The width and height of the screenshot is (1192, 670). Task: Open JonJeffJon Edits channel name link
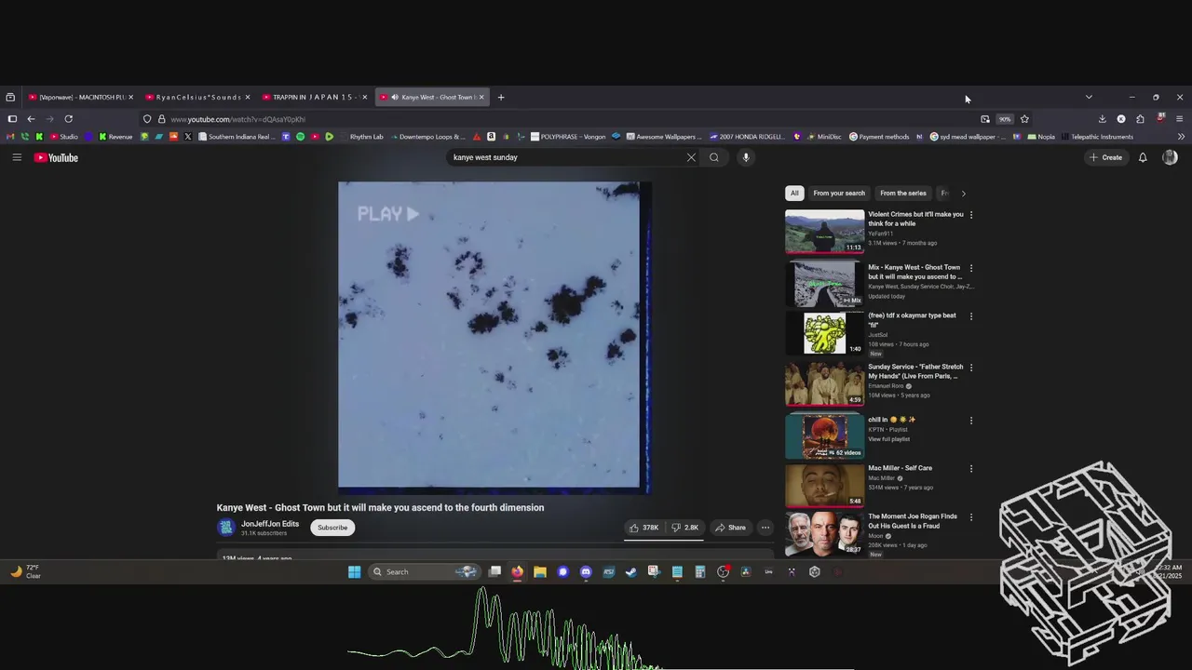pyautogui.click(x=270, y=524)
